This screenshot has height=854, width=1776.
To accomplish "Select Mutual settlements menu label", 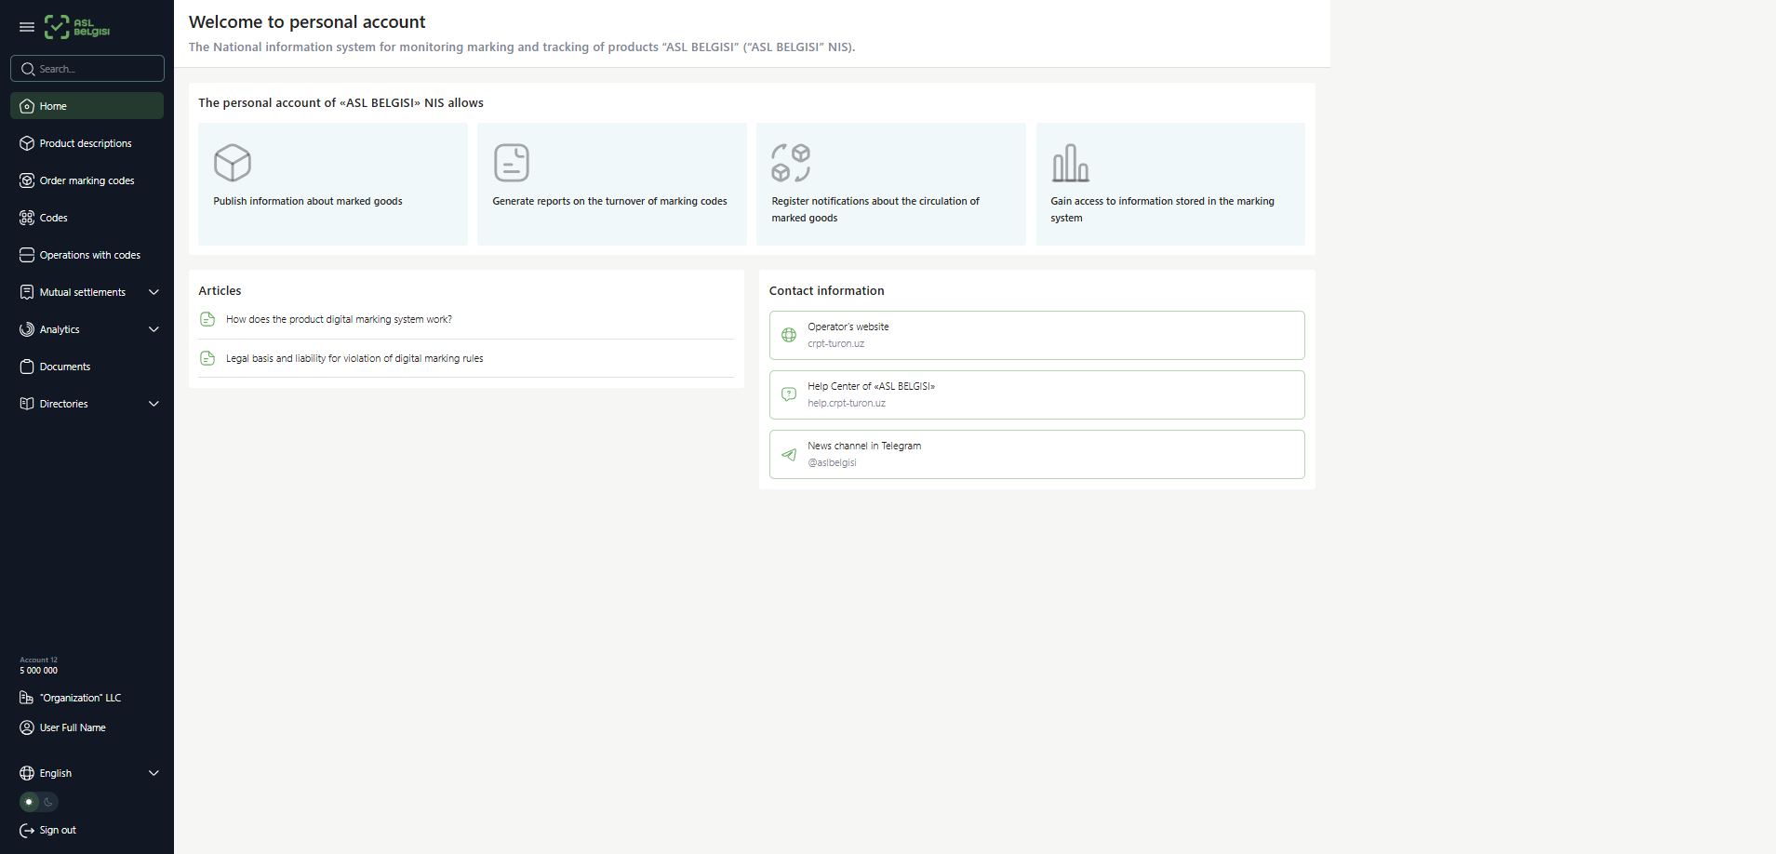I will [x=83, y=292].
